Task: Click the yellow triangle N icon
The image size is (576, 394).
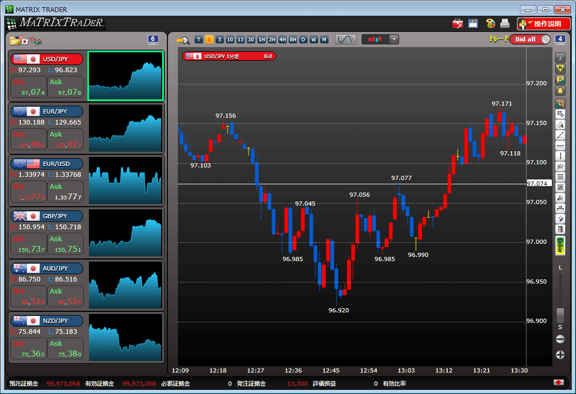Action: (x=560, y=69)
